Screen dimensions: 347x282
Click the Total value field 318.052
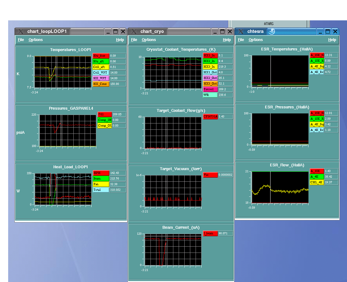click(x=118, y=190)
